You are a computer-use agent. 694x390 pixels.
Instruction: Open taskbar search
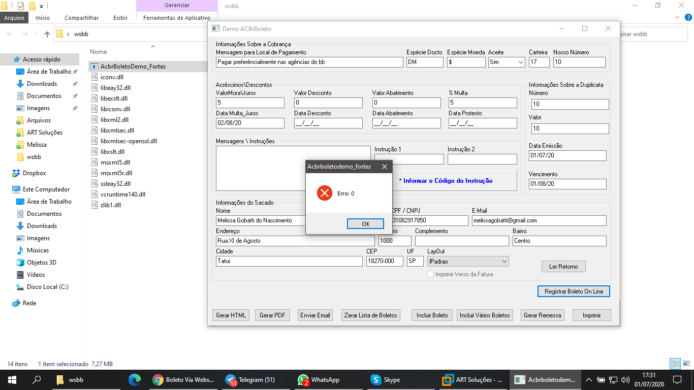37,380
